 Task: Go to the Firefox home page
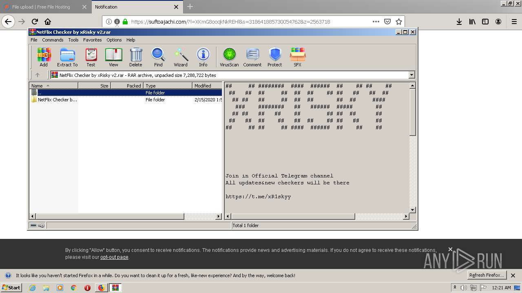(x=48, y=22)
